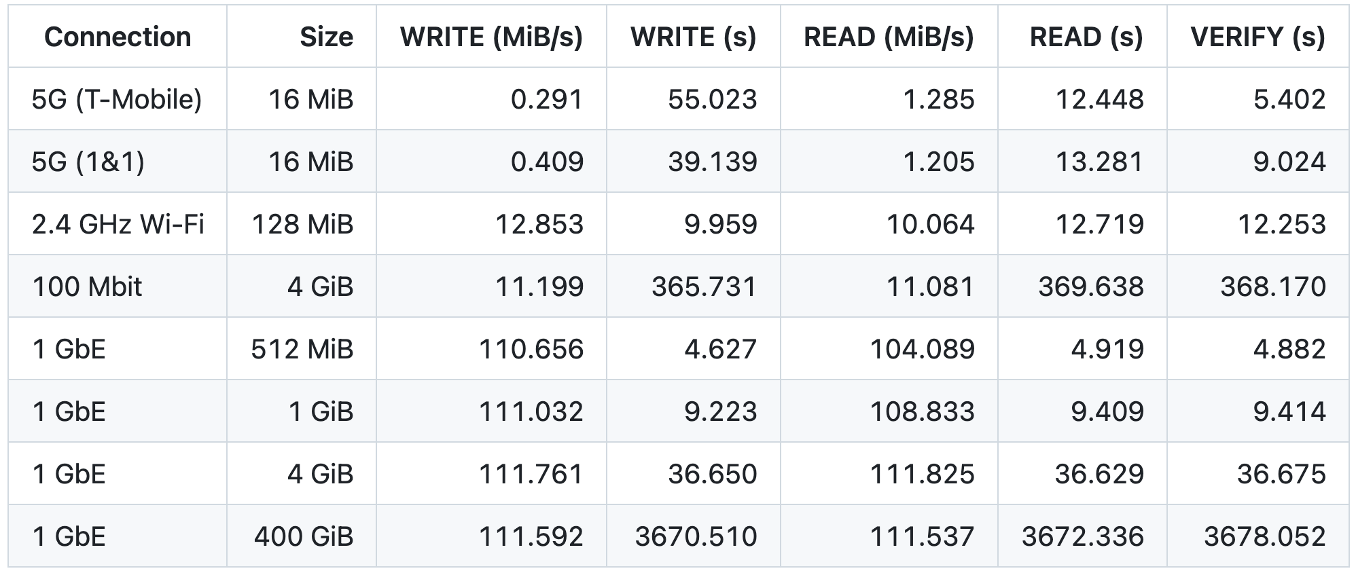Image resolution: width=1356 pixels, height=573 pixels.
Task: Select the 111.825 read speed value
Action: tap(889, 474)
